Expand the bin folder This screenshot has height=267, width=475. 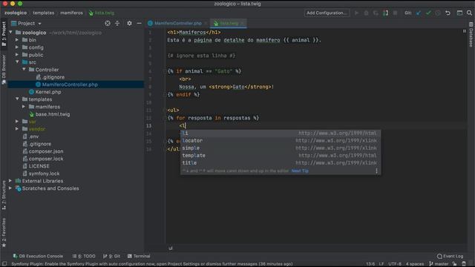[x=17, y=39]
